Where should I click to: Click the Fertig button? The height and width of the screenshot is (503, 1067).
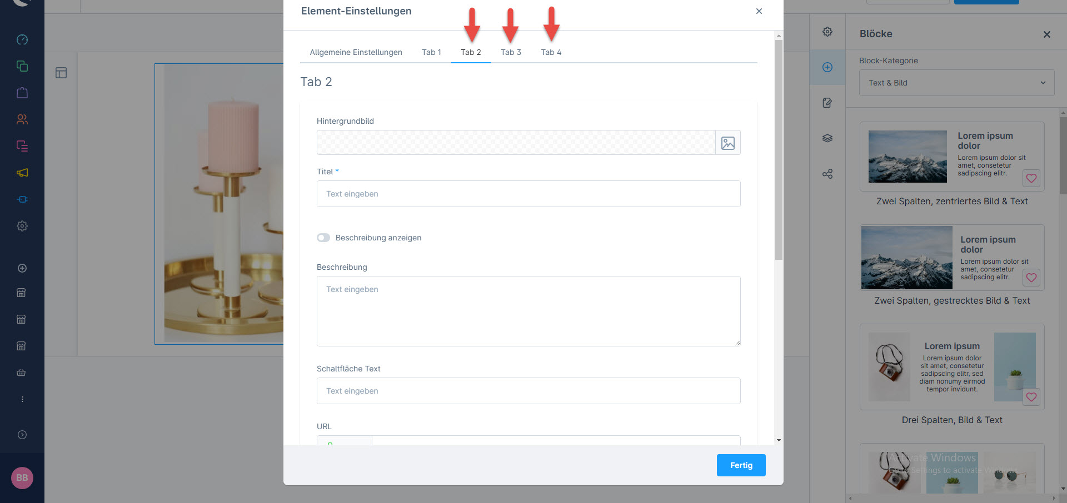[741, 465]
